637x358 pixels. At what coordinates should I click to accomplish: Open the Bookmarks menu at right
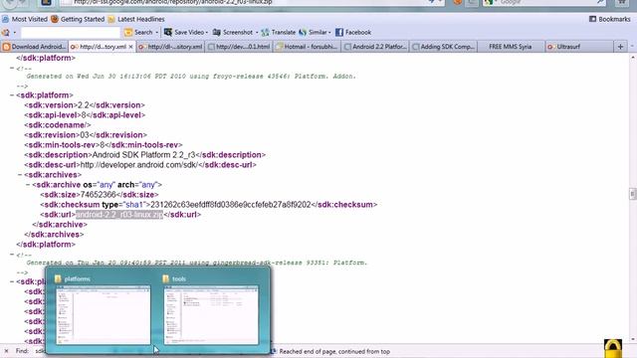point(610,19)
